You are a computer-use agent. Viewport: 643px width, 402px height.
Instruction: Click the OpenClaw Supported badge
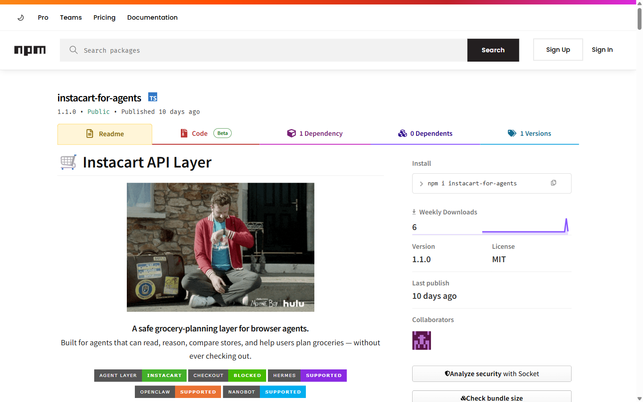pyautogui.click(x=178, y=392)
